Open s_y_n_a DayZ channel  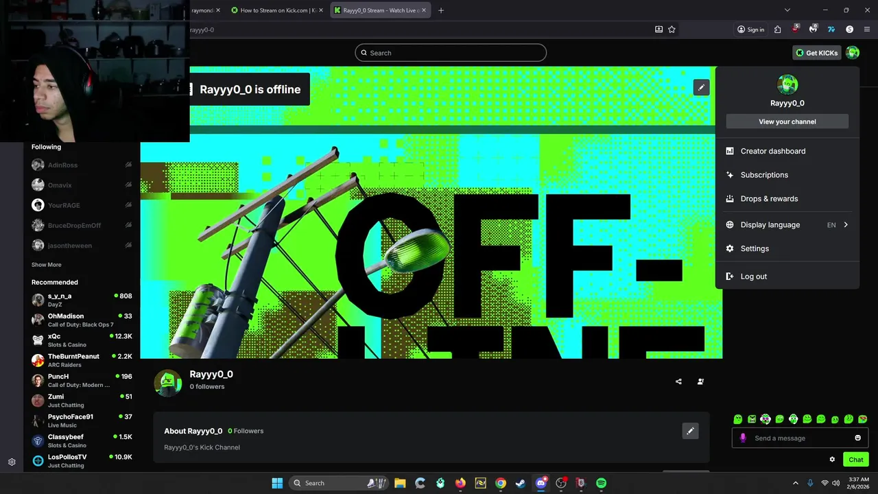point(82,300)
